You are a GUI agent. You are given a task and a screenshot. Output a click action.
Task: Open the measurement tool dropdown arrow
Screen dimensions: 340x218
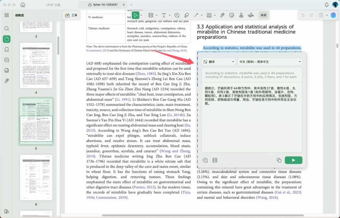pyautogui.click(x=215, y=15)
